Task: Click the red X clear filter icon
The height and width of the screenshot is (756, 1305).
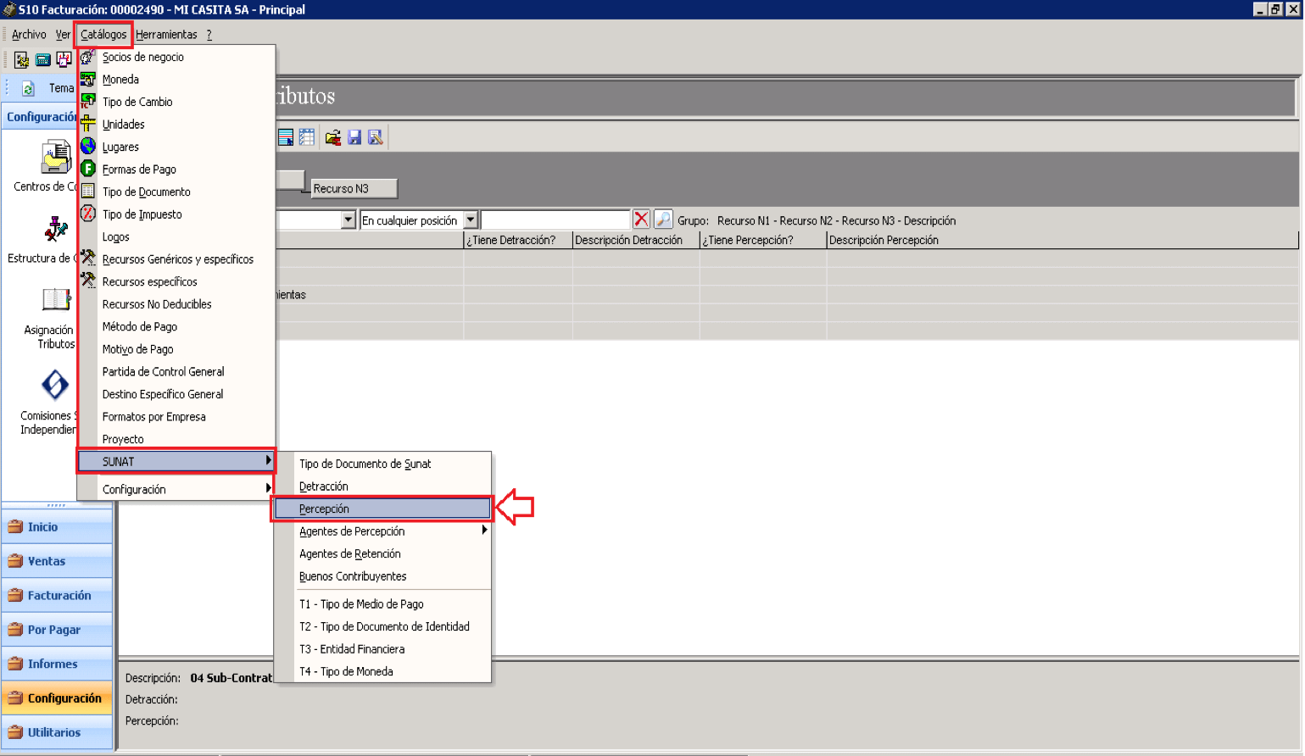Action: point(642,220)
